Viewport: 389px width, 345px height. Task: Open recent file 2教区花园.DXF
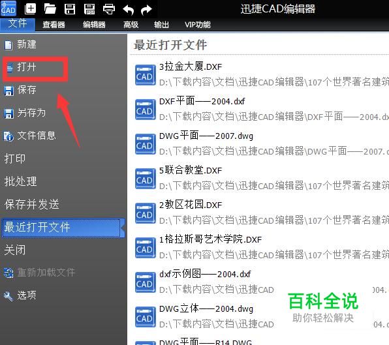point(191,205)
